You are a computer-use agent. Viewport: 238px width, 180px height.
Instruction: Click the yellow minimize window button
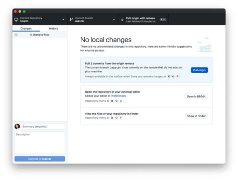(20, 12)
